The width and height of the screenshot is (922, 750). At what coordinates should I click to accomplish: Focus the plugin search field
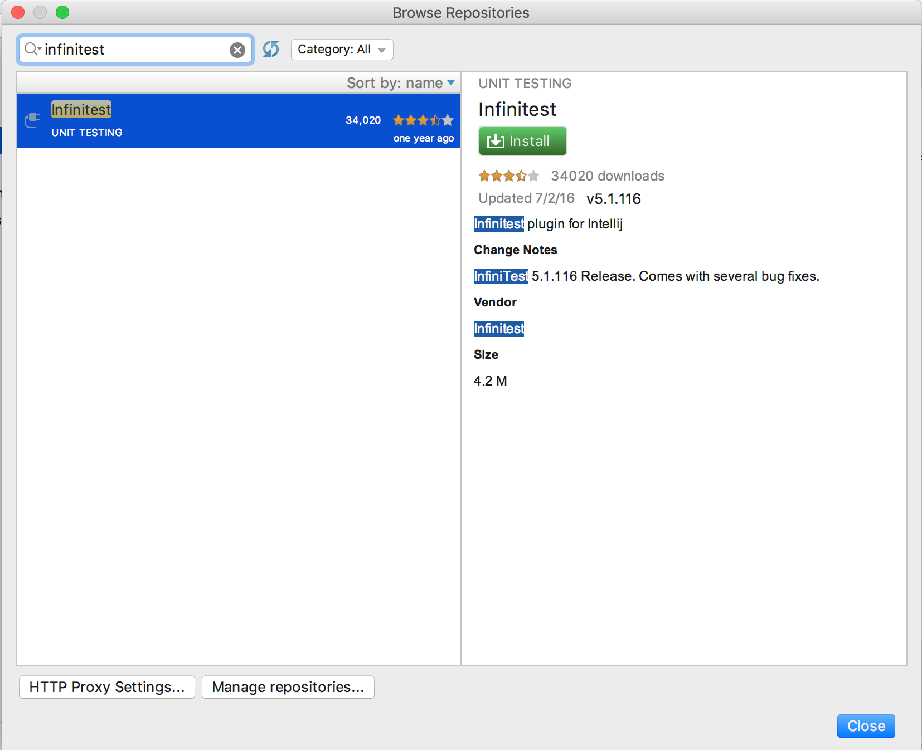(135, 50)
